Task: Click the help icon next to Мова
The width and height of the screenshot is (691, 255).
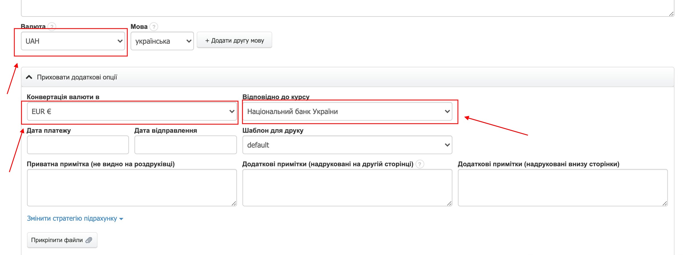Action: pos(154,27)
